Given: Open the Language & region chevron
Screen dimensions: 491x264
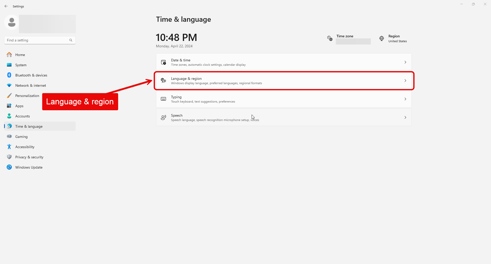Looking at the screenshot, I should click(405, 80).
